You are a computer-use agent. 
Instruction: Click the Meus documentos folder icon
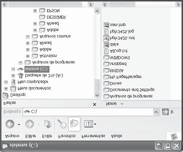pos(13,89)
